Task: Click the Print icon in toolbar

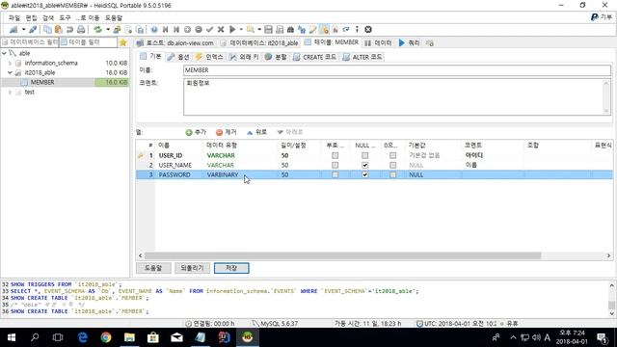Action: (81, 30)
